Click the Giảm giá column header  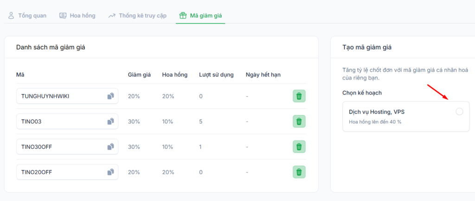tap(139, 75)
